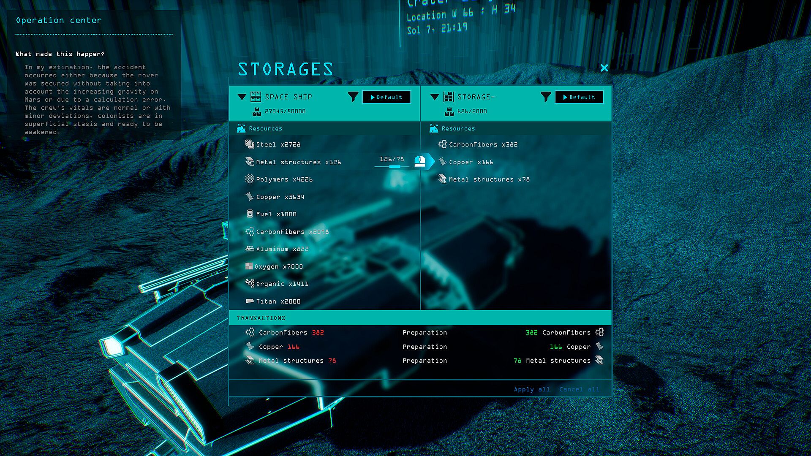
Task: Click the CarbonFibers icon in right storage
Action: click(442, 144)
